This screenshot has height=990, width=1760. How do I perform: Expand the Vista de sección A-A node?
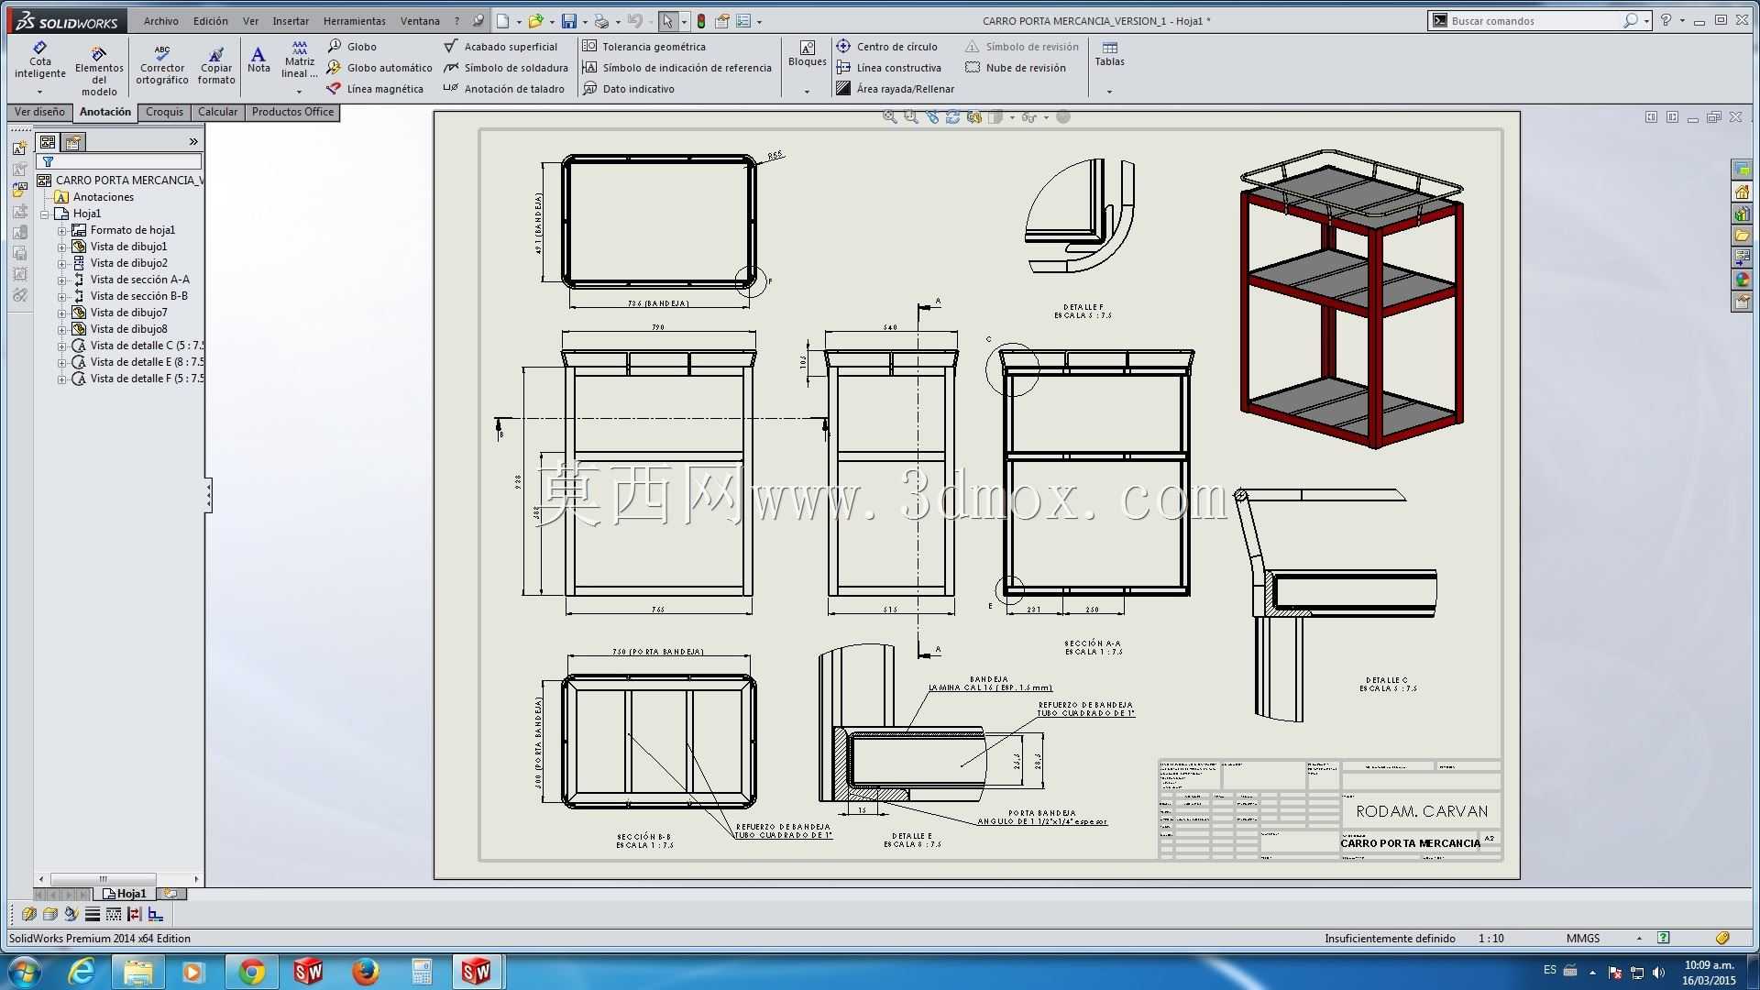pyautogui.click(x=62, y=280)
